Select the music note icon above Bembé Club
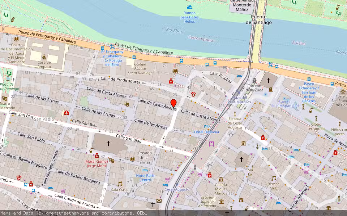The width and height of the screenshot is (347, 216). (274, 178)
